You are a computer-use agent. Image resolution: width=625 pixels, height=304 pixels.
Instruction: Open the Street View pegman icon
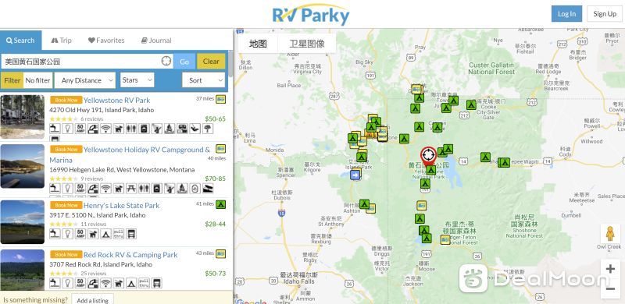point(610,234)
